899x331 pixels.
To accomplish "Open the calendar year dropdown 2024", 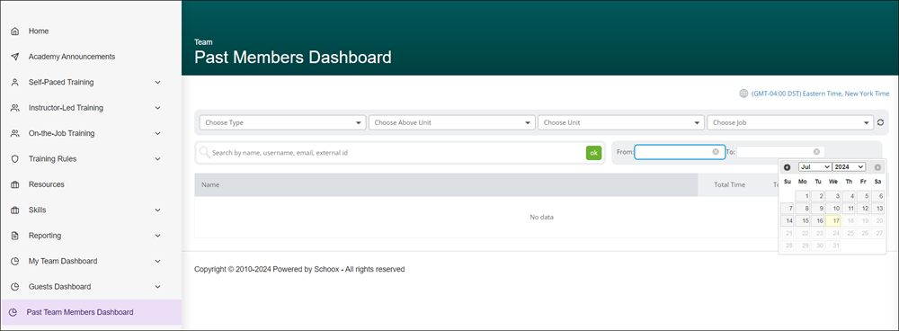I will point(849,167).
